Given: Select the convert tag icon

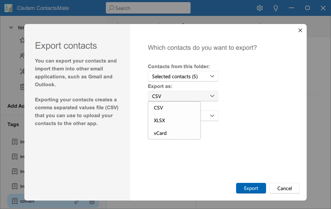Looking at the screenshot, I should click(x=14, y=201).
